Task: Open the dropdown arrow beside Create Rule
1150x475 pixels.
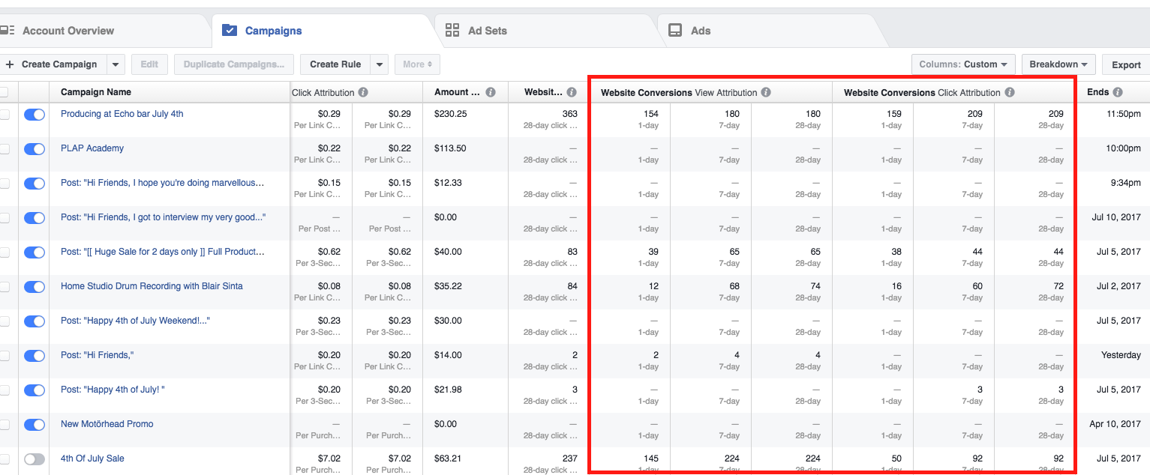Action: 380,64
